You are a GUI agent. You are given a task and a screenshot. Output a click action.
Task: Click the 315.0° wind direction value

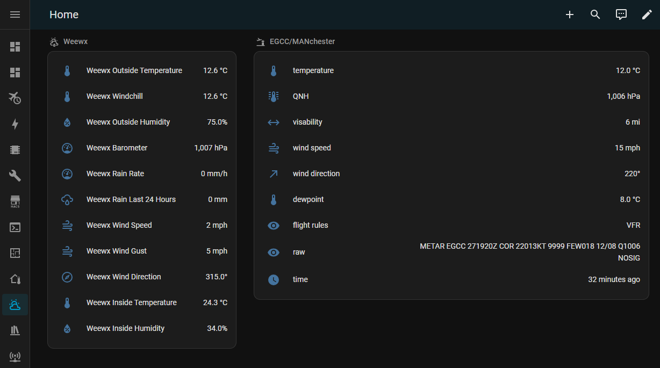[x=217, y=277]
